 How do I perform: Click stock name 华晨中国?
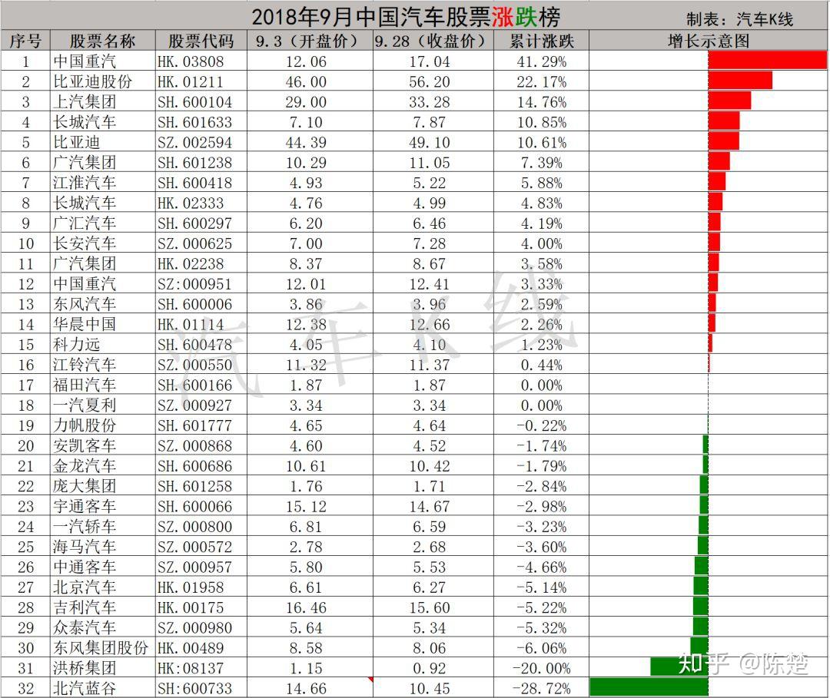(85, 323)
